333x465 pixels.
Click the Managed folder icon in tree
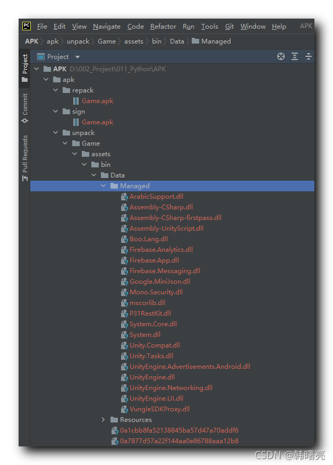[114, 186]
